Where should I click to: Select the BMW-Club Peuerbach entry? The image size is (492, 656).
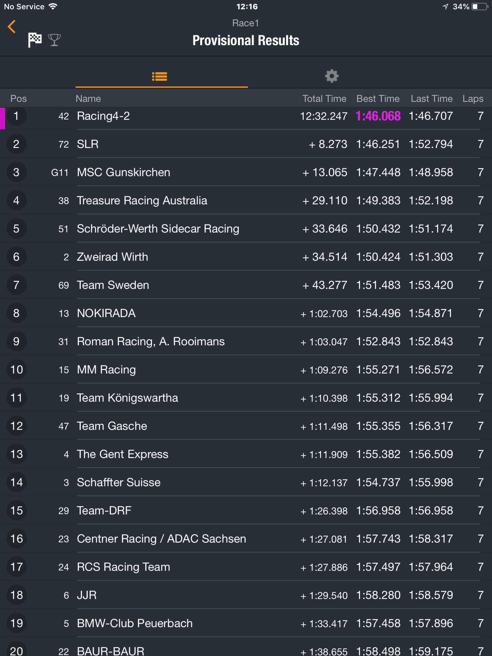(x=246, y=623)
